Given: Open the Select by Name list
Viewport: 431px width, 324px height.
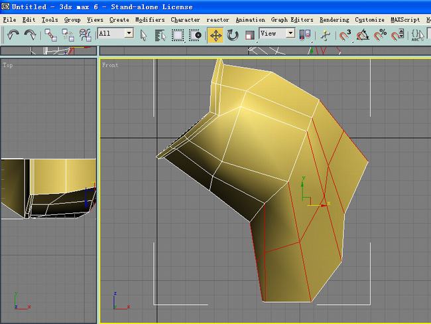Looking at the screenshot, I should [x=160, y=35].
